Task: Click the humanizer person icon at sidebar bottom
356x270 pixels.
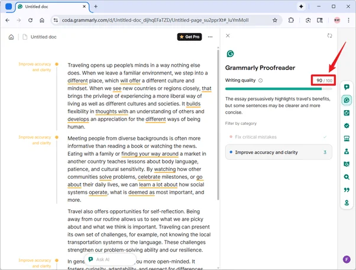Action: coord(347,202)
